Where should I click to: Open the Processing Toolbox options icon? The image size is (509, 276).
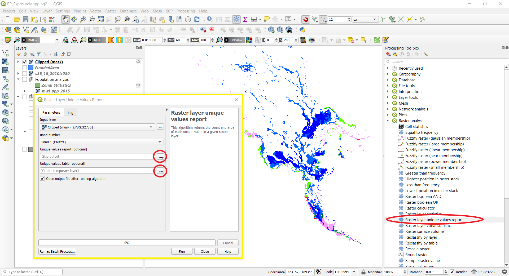point(426,54)
